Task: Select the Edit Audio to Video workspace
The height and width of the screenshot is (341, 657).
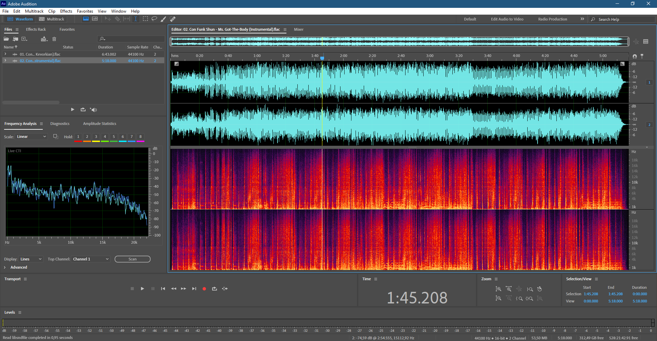Action: tap(507, 19)
